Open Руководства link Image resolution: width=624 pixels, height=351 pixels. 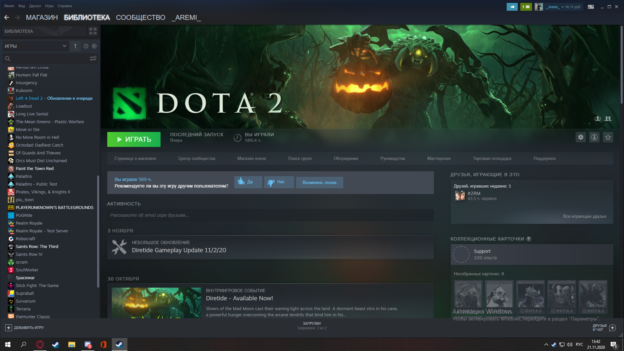tap(393, 159)
